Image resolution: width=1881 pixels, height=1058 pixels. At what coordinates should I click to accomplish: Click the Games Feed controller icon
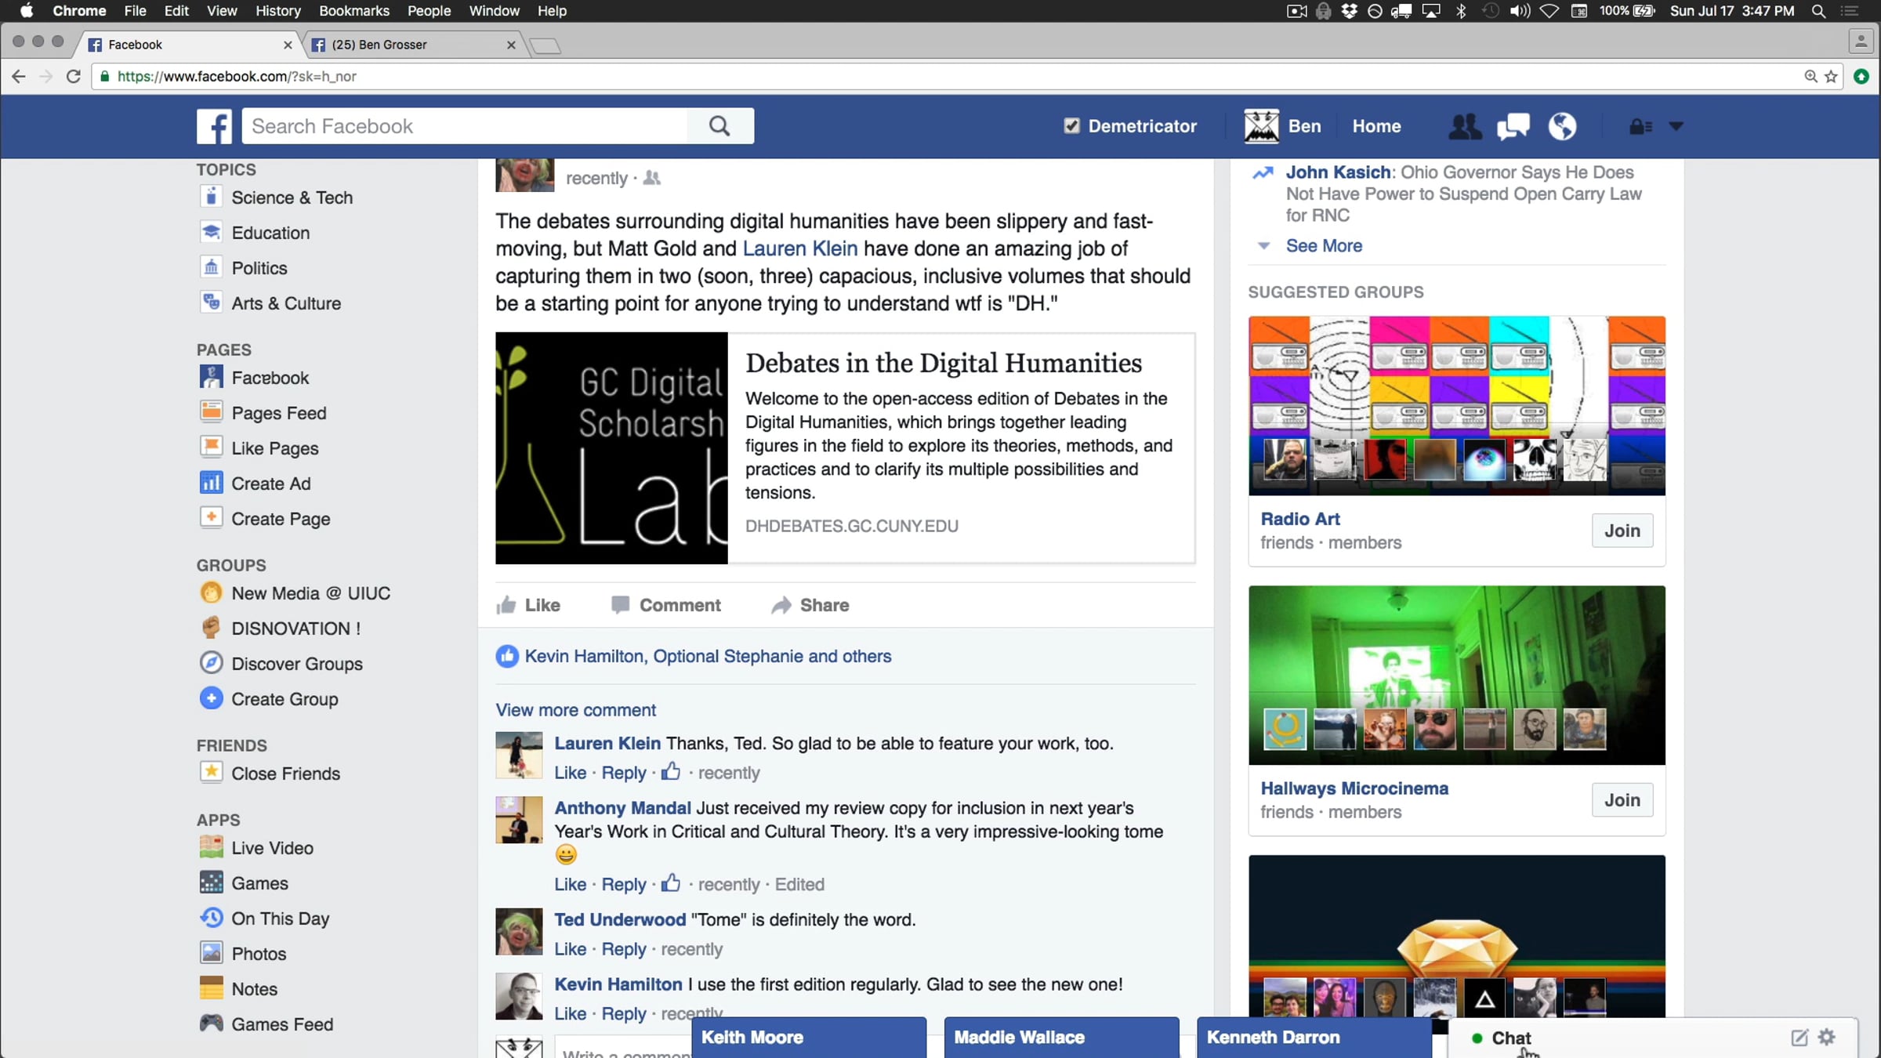[x=211, y=1024]
